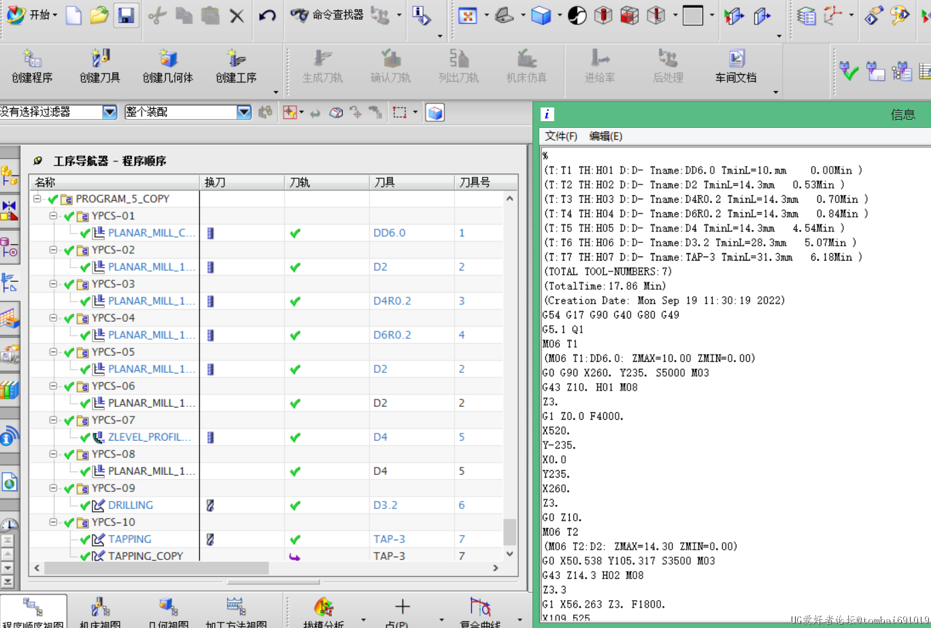Click the 后处理 postprocess button

[x=668, y=66]
